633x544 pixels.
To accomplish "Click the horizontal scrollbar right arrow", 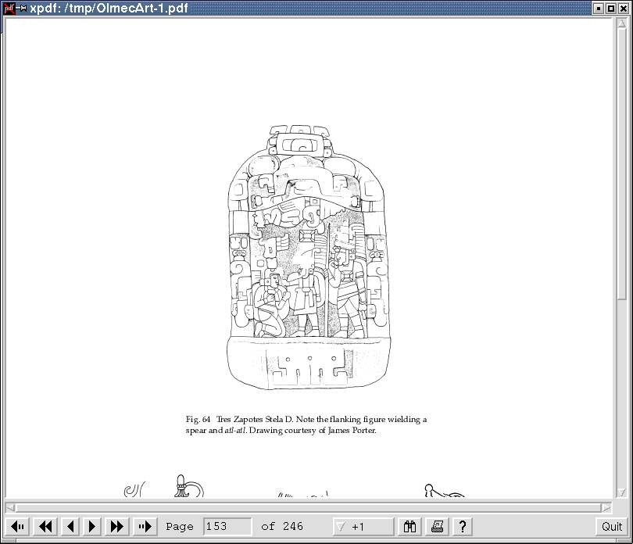I will [606, 507].
